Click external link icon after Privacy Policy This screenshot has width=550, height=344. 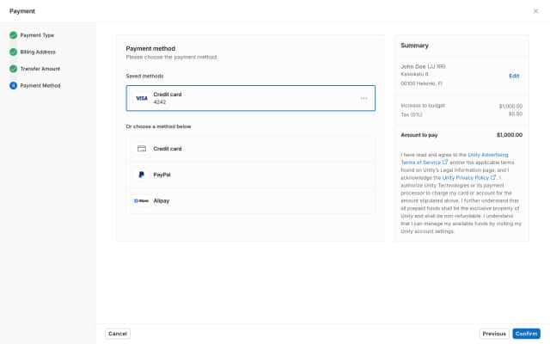coord(493,177)
